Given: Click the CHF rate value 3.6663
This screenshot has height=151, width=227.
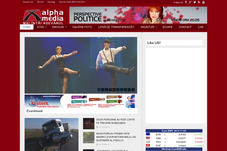Looking at the screenshot, I should tap(182, 146).
